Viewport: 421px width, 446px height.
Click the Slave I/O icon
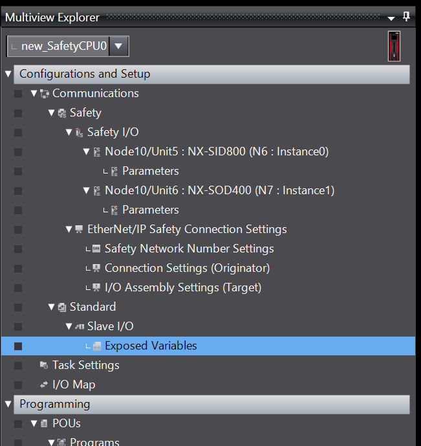click(x=80, y=326)
